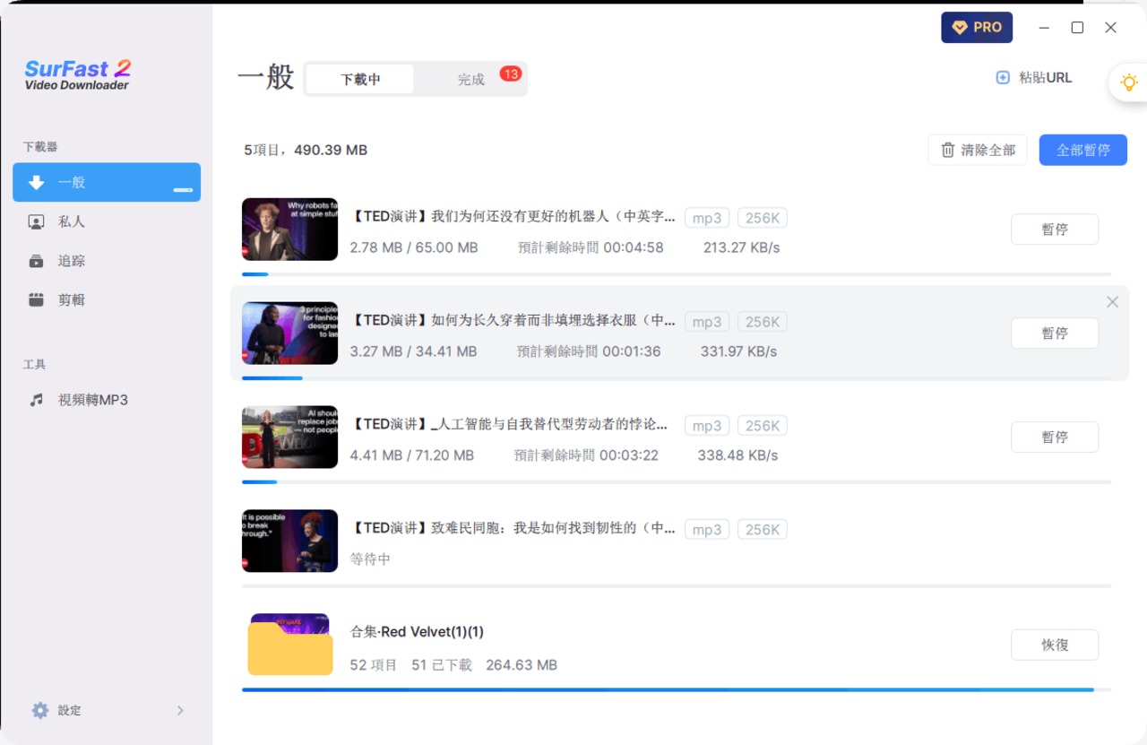
Task: Click the title 我们为何还没有更好的机器人
Action: 513,216
